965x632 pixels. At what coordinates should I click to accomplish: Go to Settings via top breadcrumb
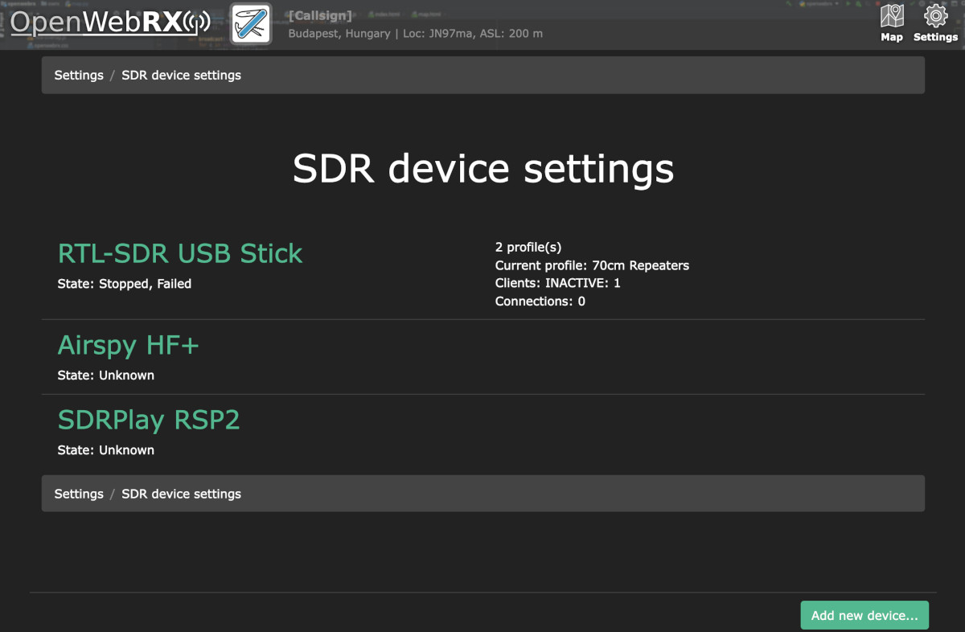click(x=79, y=76)
